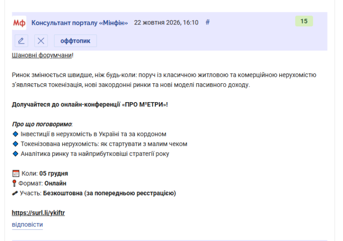The image size is (343, 241).
Task: Click the X delete post icon
Action: [41, 41]
